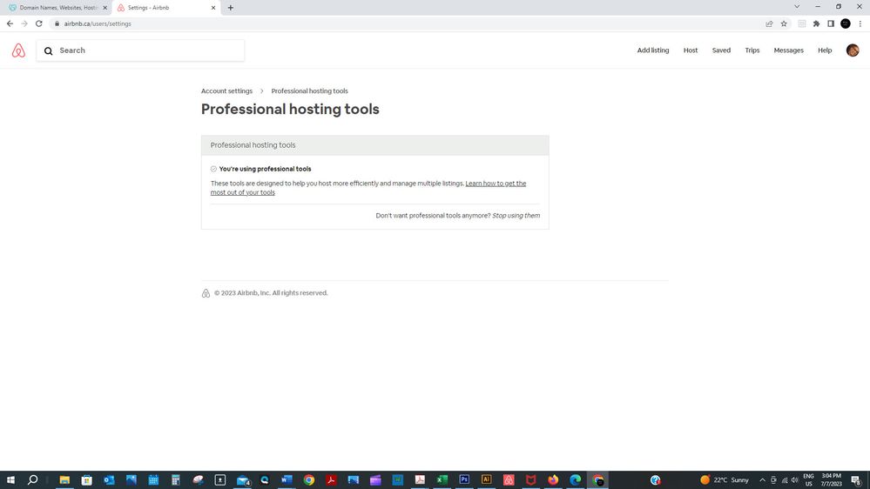This screenshot has height=489, width=870.
Task: Toggle the browser side panel
Action: [831, 23]
